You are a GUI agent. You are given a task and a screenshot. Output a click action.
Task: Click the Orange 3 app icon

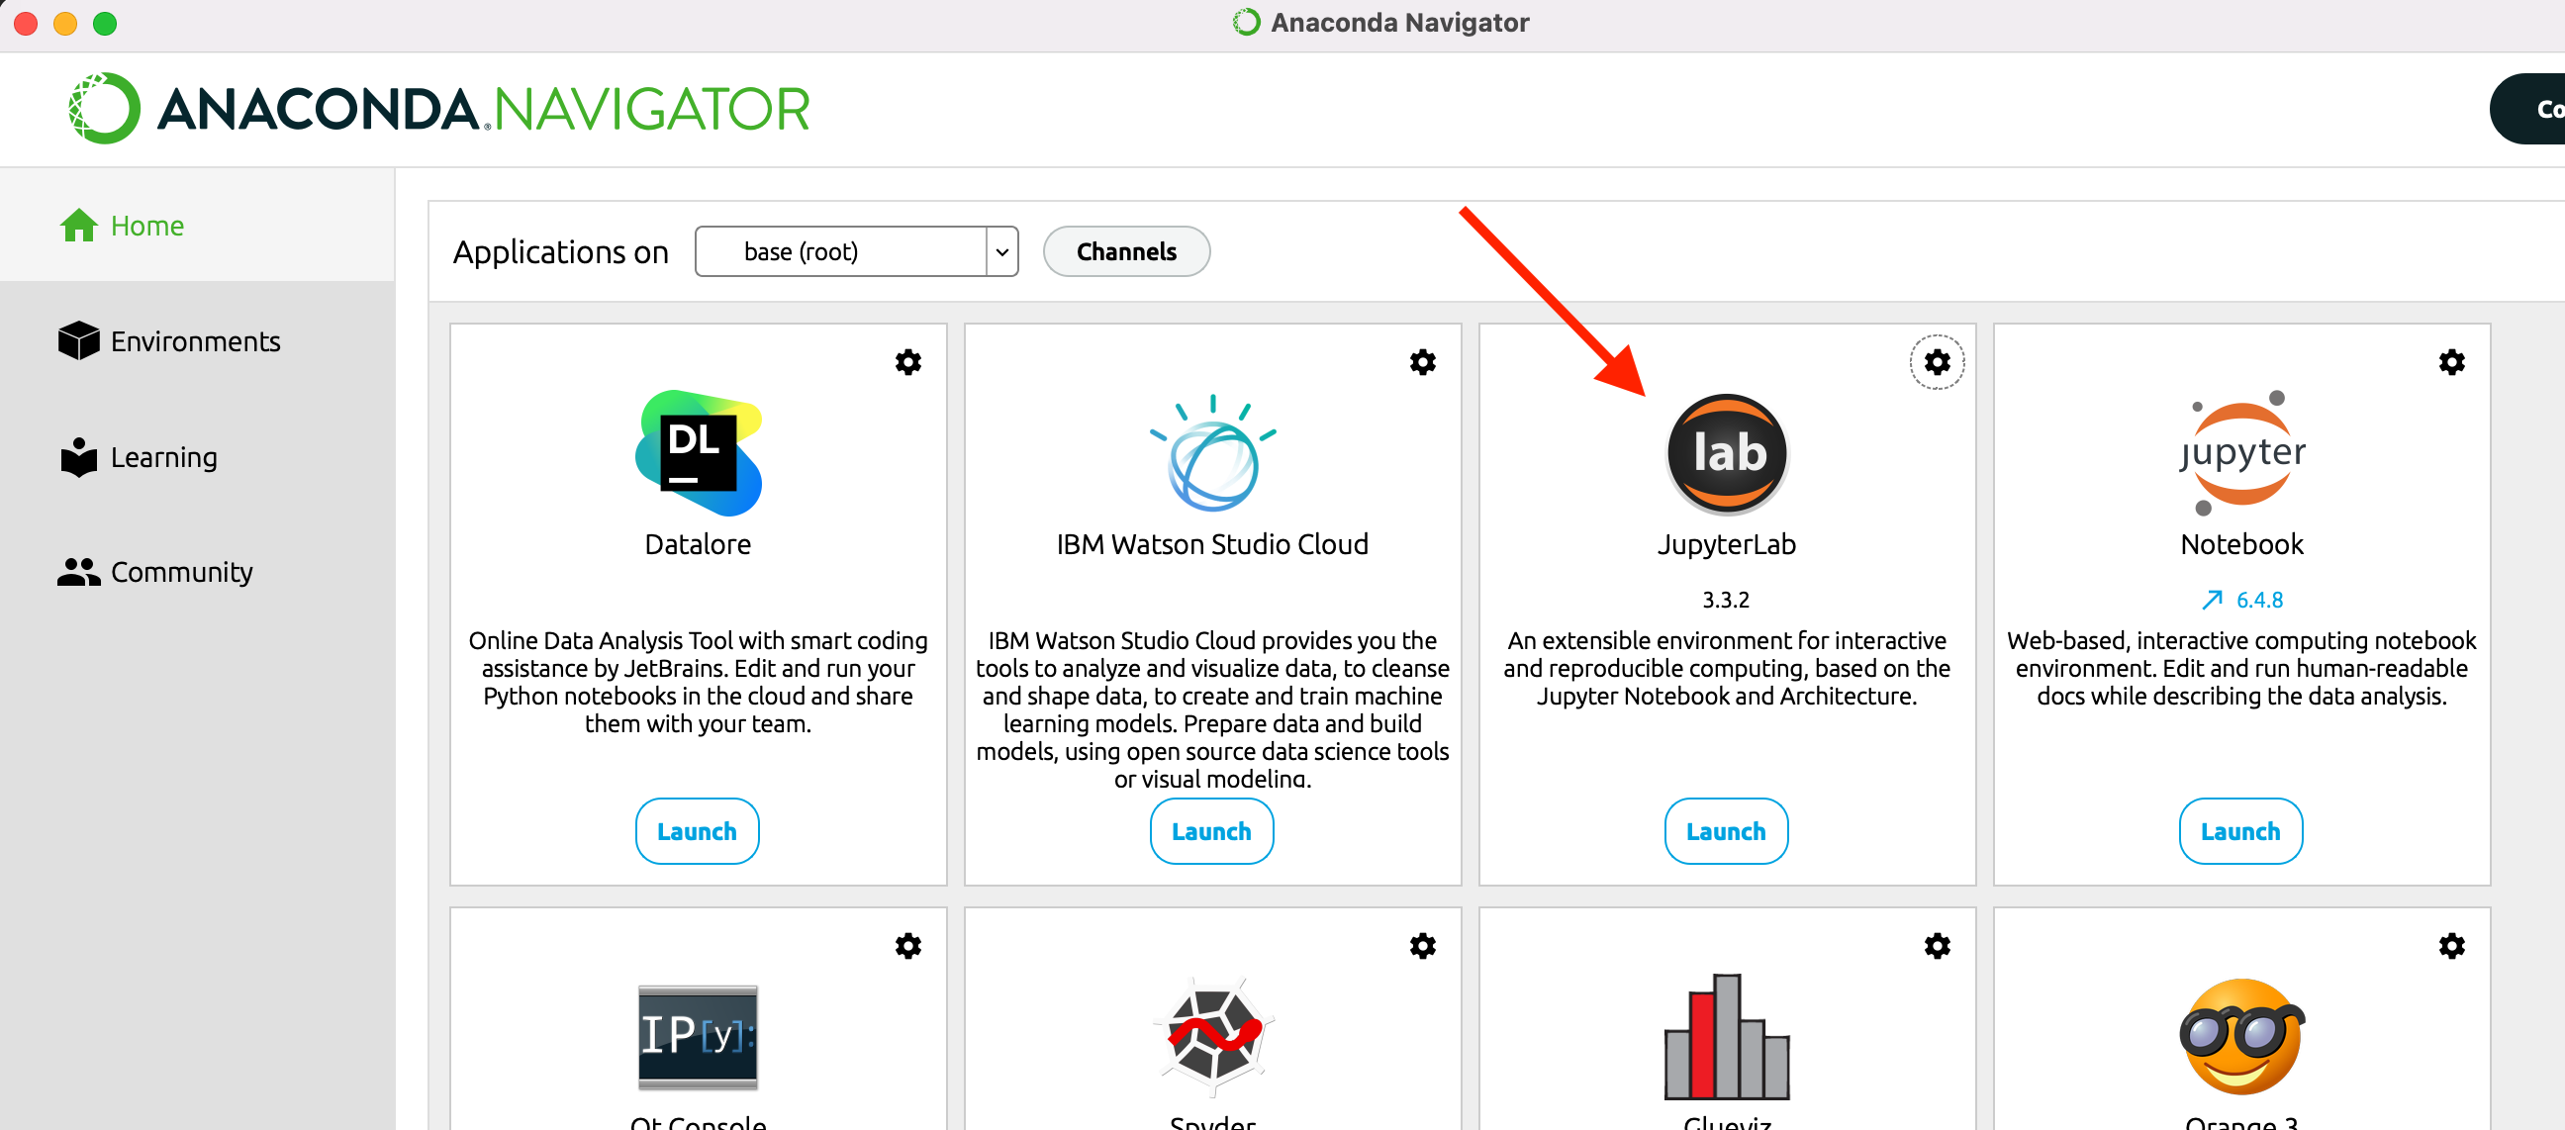2240,1035
